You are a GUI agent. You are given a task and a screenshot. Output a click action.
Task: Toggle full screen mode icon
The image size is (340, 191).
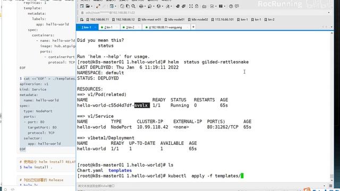(x=191, y=6)
